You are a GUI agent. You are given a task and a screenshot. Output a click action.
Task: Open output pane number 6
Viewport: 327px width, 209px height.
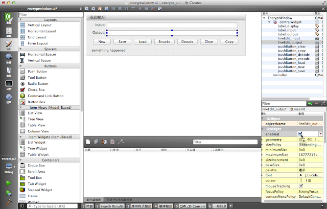(218, 206)
